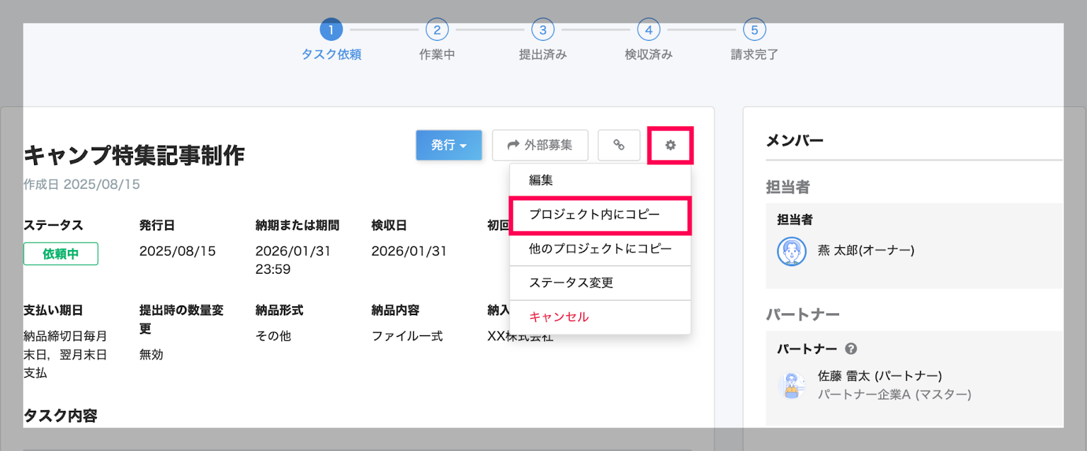The height and width of the screenshot is (451, 1087).
Task: Click the 支払い期日 description text
Action: [x=65, y=355]
